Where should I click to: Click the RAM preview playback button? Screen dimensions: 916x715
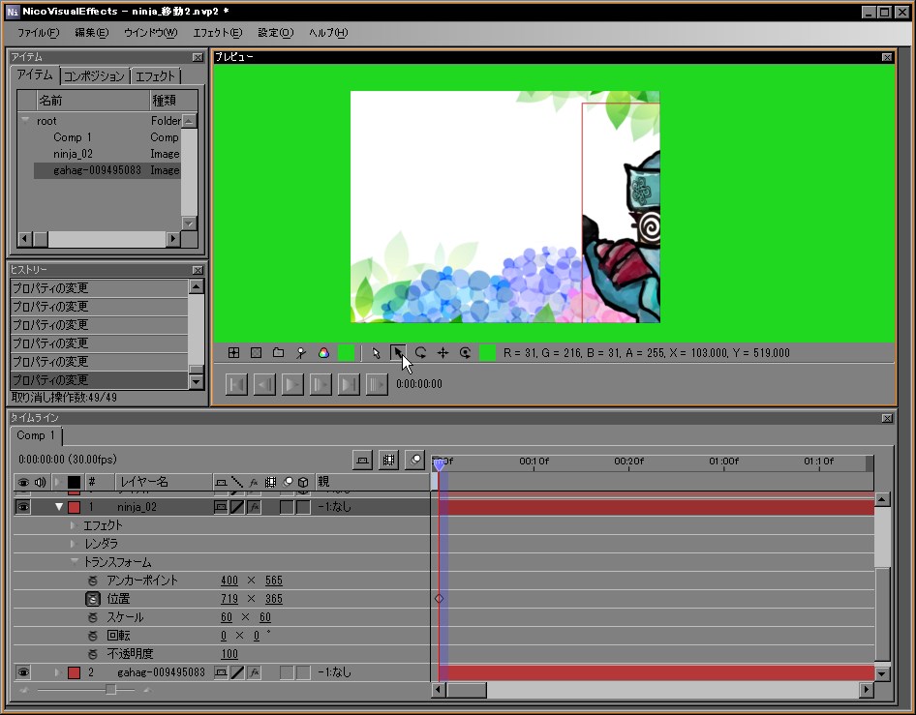click(x=377, y=385)
